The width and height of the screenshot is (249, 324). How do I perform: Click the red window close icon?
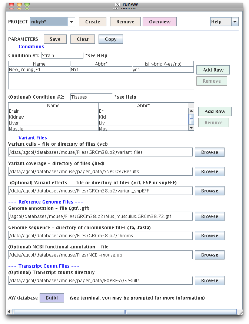click(x=11, y=4)
